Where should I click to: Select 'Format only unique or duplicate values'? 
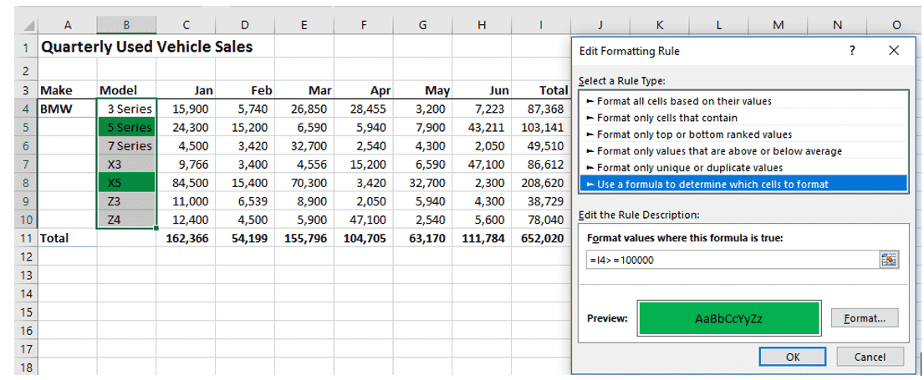(x=742, y=168)
